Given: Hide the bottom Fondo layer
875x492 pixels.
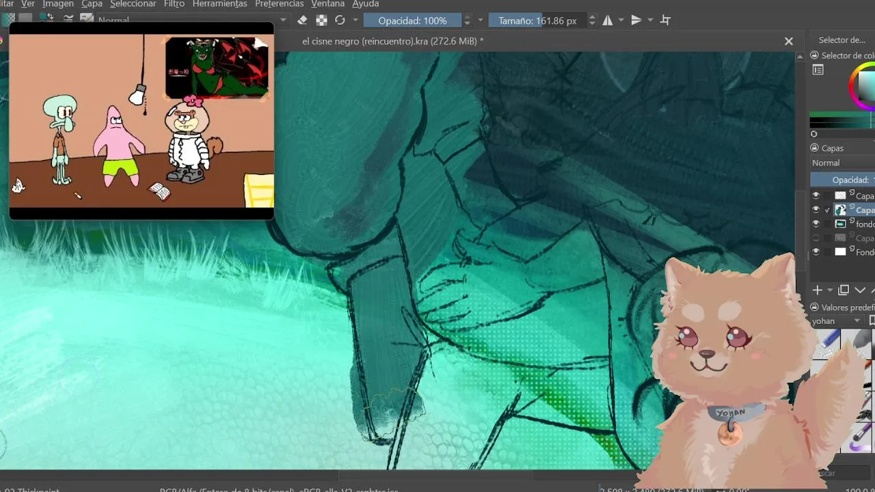Looking at the screenshot, I should (x=816, y=251).
